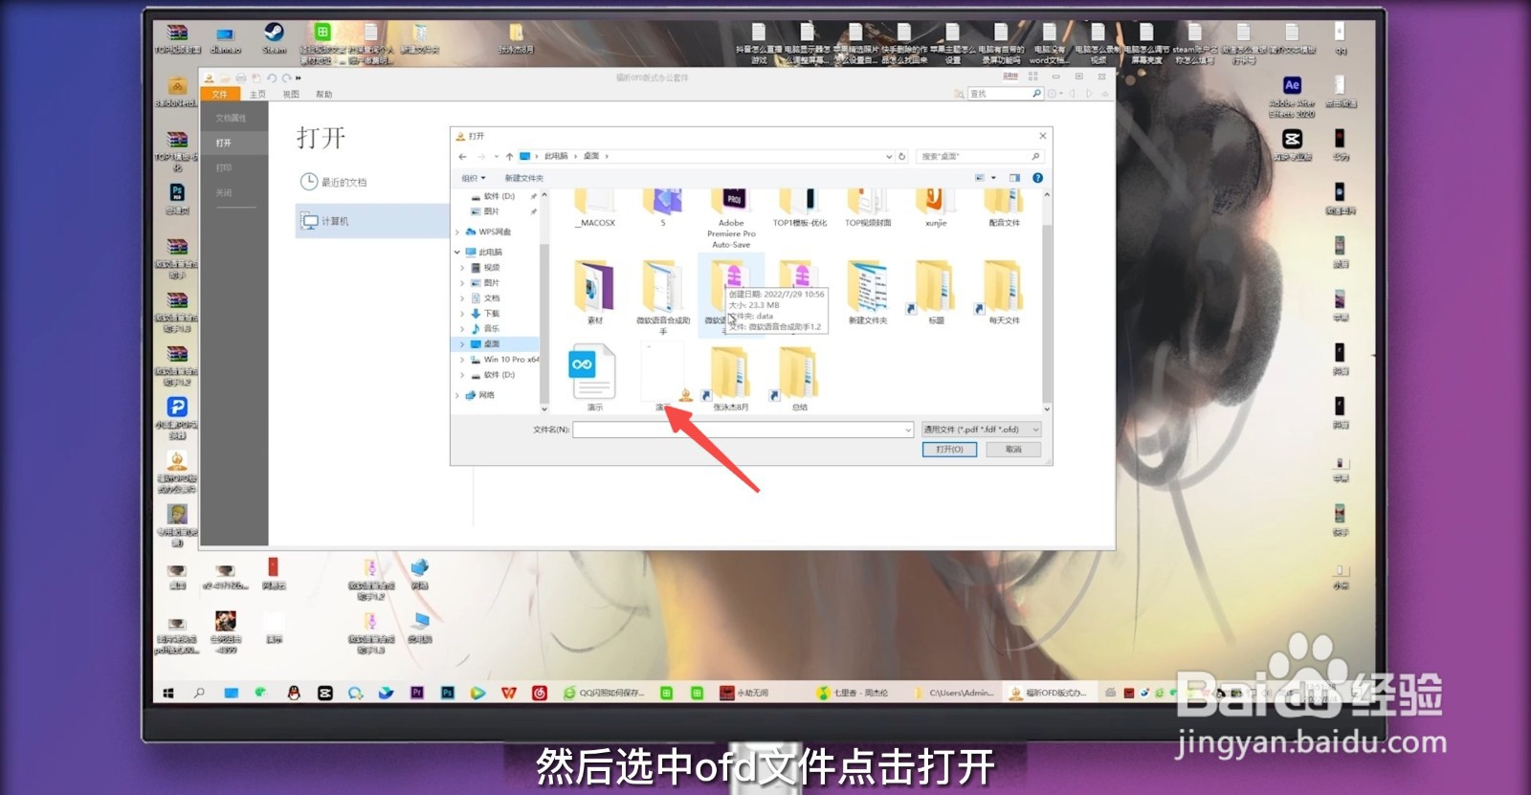The image size is (1531, 795).
Task: Select the xunjie folder
Action: click(936, 208)
